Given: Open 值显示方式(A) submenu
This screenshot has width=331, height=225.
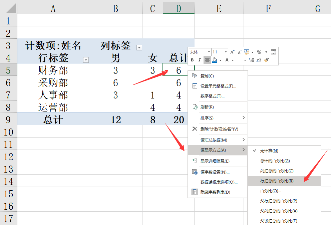Looking at the screenshot, I should coord(218,150).
